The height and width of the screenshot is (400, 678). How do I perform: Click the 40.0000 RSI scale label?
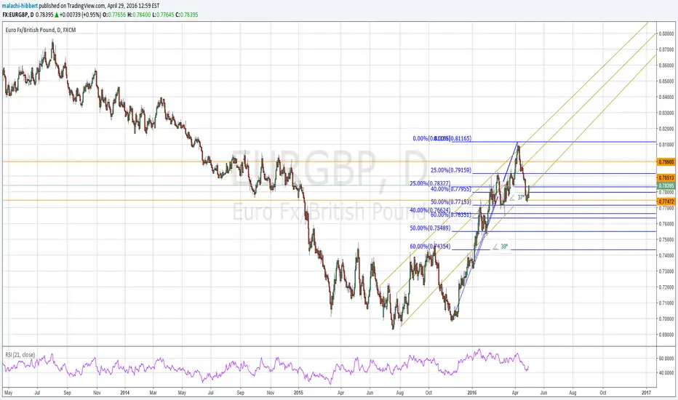tap(666, 372)
